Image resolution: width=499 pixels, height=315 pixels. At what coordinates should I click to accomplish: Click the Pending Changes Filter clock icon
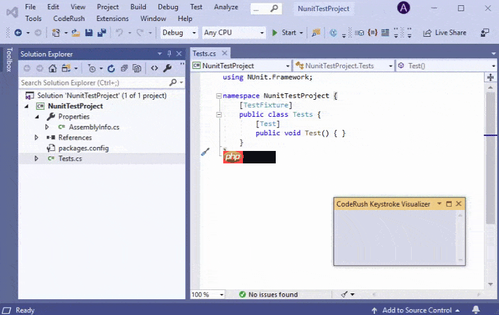[92, 68]
